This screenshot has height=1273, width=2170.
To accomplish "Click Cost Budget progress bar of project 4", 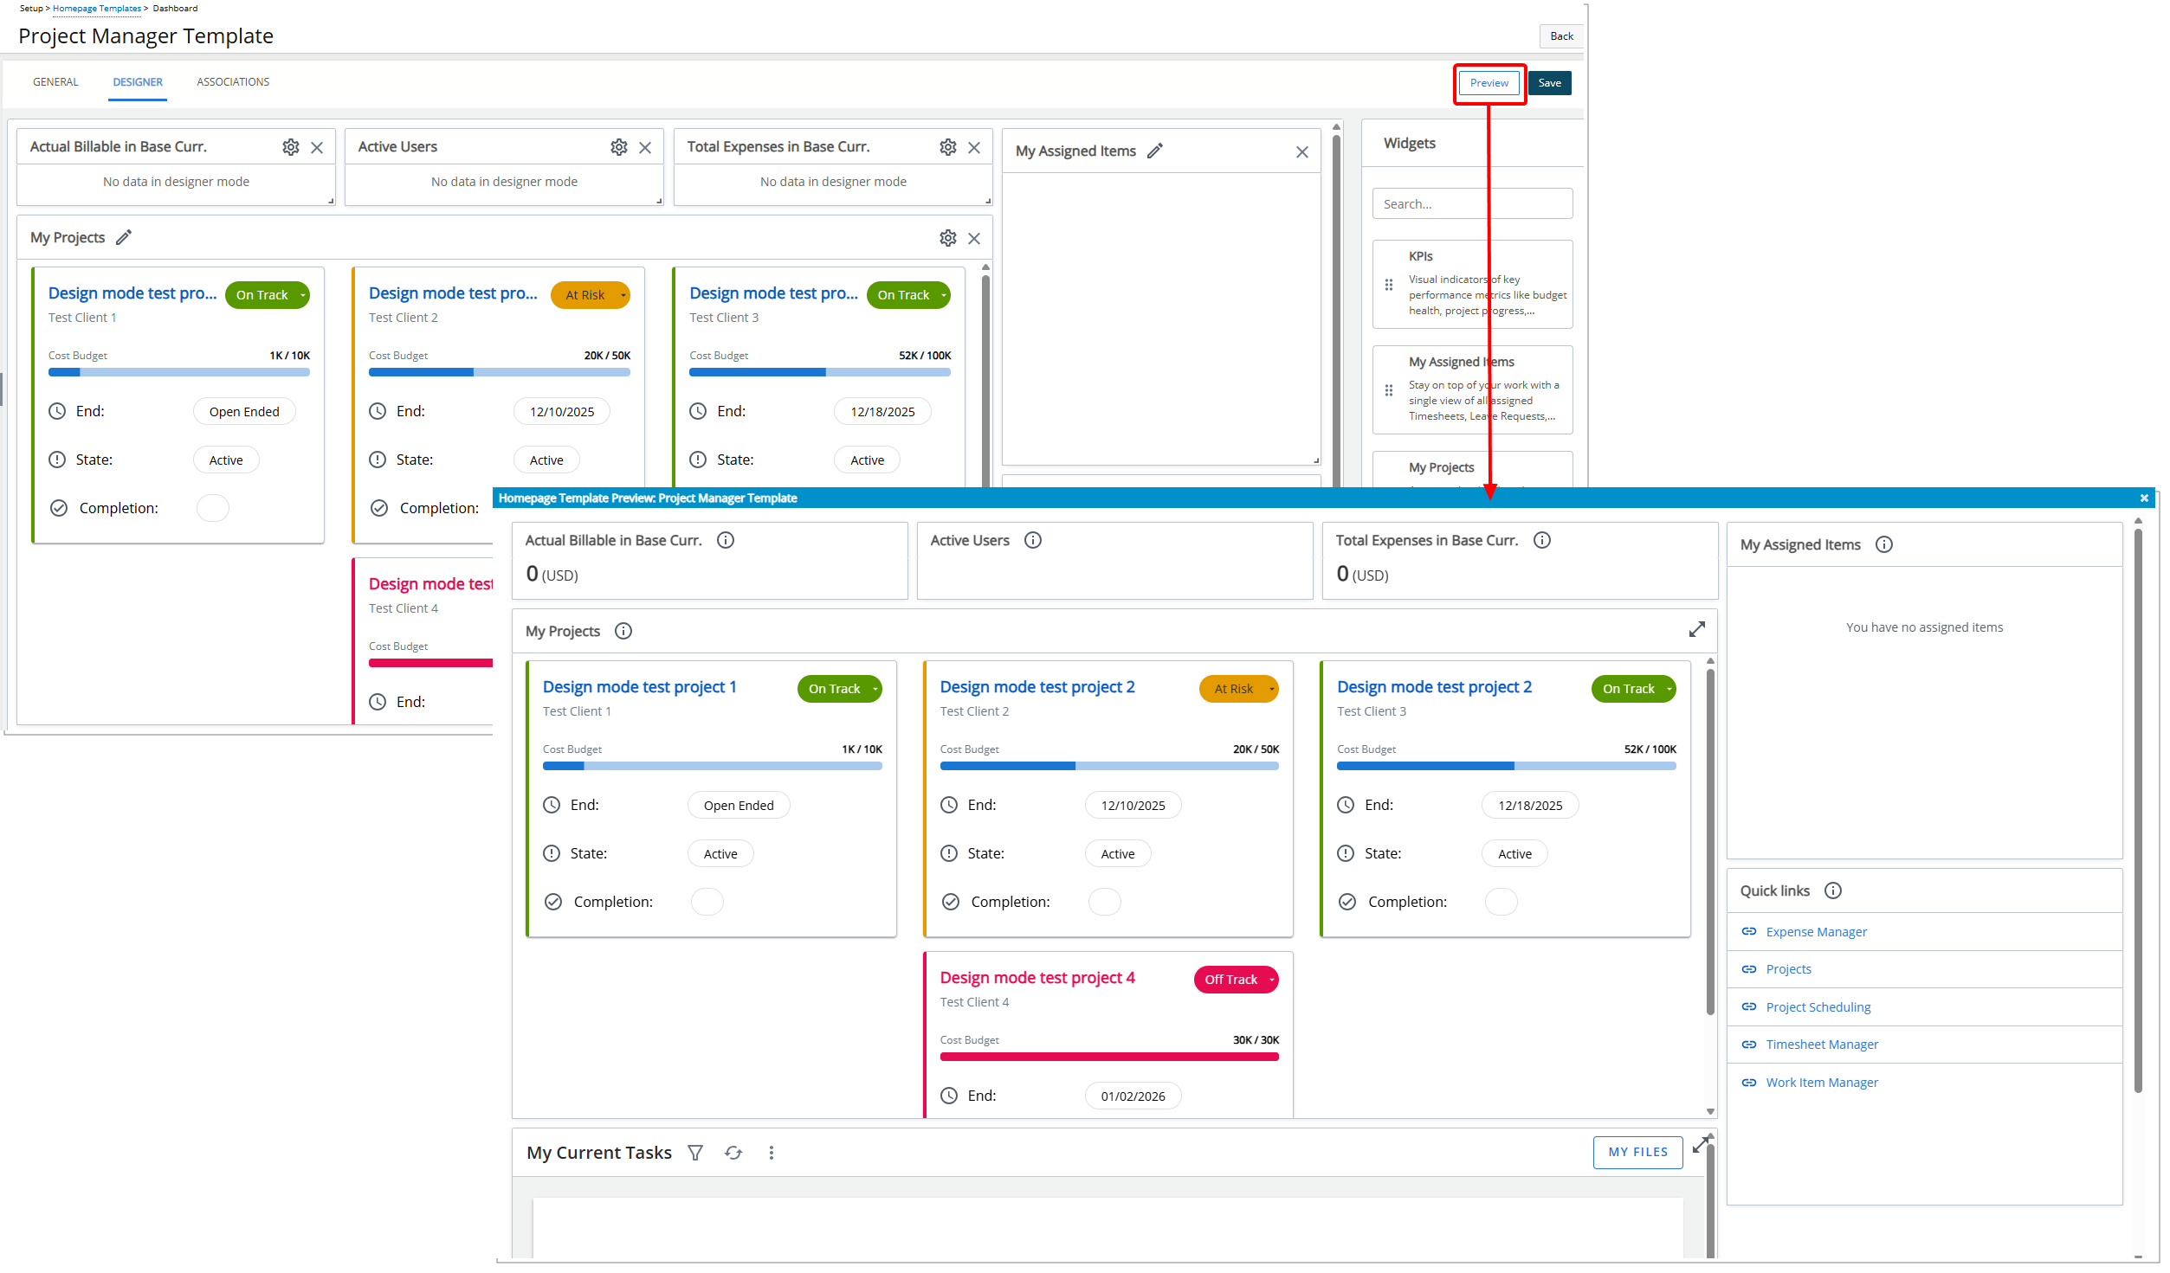I will [1108, 1057].
